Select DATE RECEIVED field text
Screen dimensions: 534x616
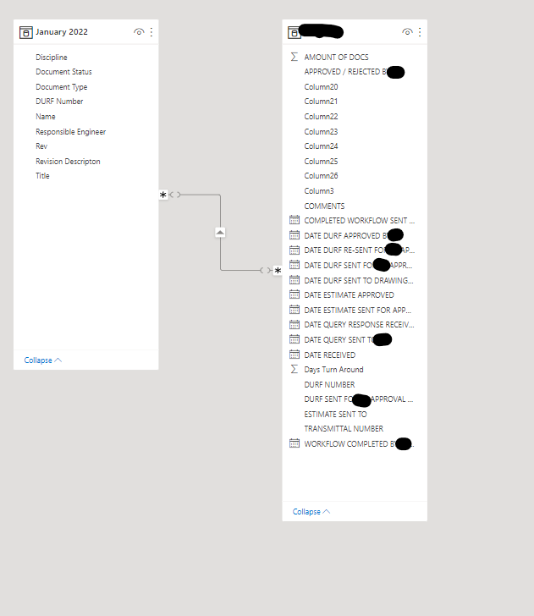click(x=330, y=355)
